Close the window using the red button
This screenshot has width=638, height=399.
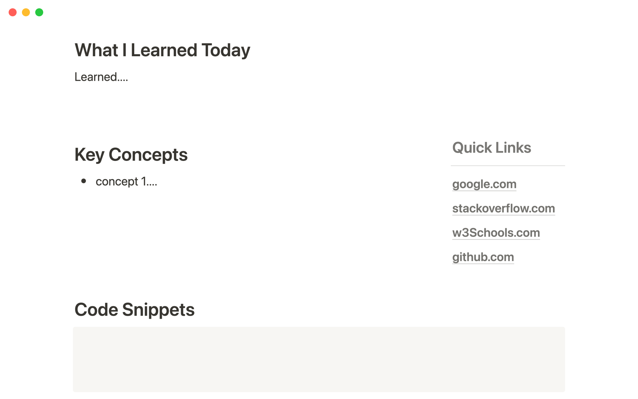point(13,12)
